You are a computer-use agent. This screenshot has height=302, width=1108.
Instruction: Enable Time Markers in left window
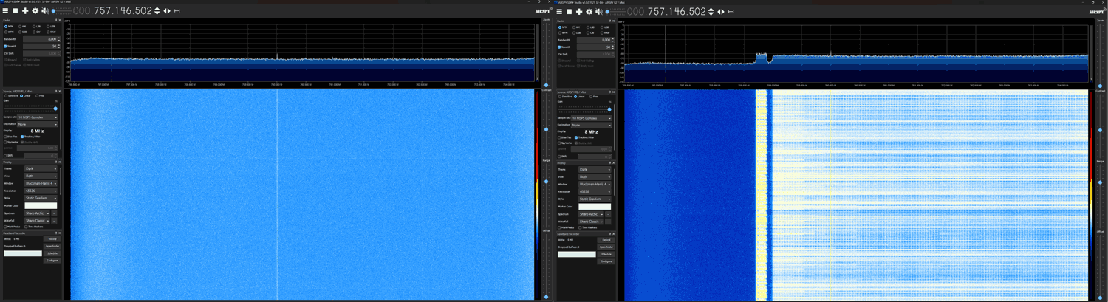[x=34, y=227]
